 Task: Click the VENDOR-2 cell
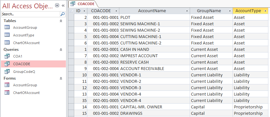pos(155,82)
